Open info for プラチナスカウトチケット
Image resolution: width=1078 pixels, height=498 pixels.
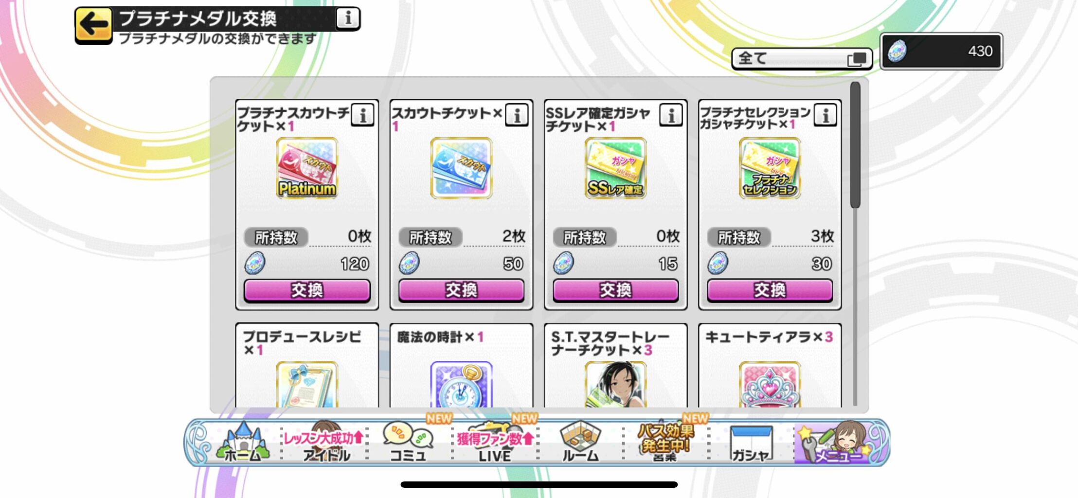(362, 115)
